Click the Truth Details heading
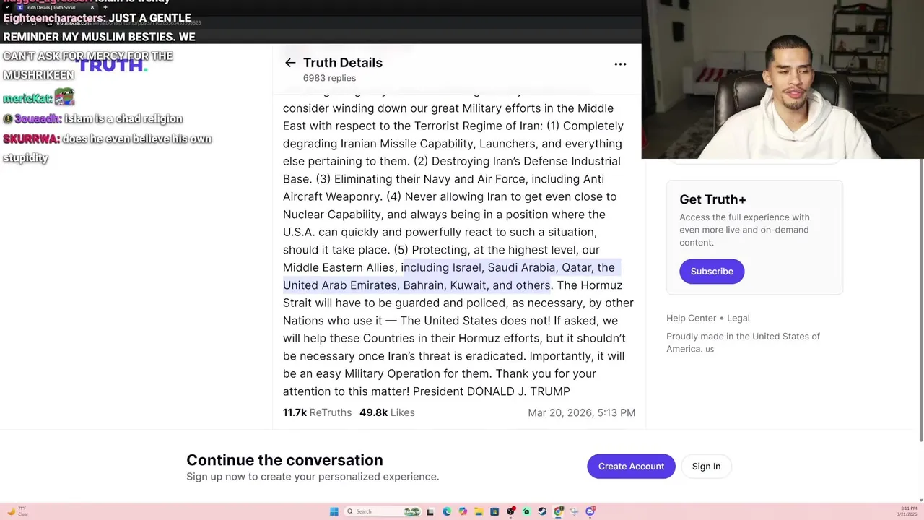The width and height of the screenshot is (924, 520). pyautogui.click(x=343, y=63)
